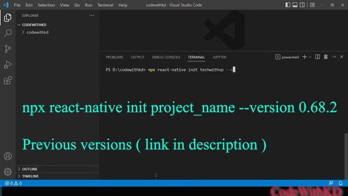Click VS Code logo in title bar
348x196 pixels.
coord(6,5)
